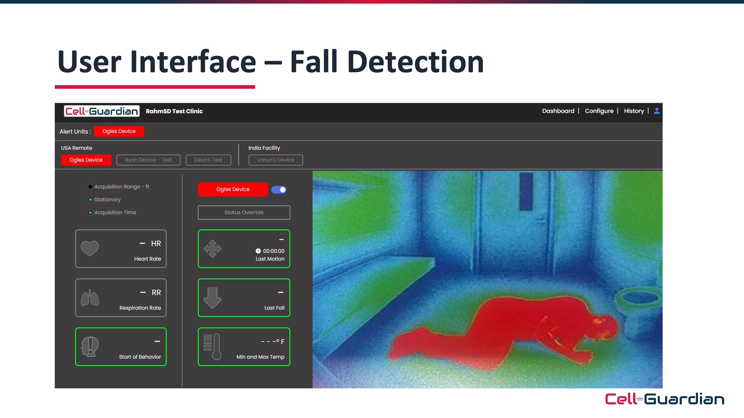
Task: Click the CellGuardian logo in the app header
Action: pos(102,111)
